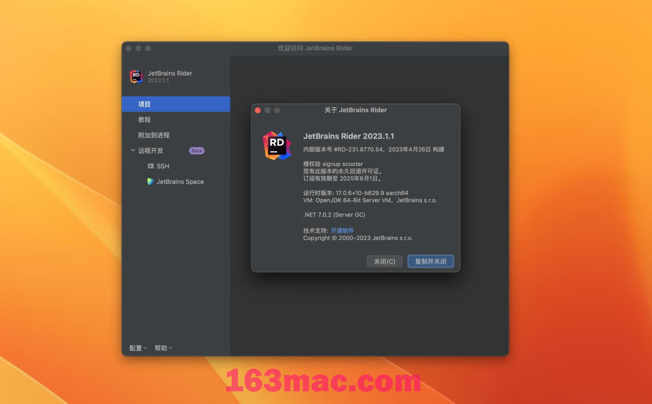Image resolution: width=652 pixels, height=404 pixels.
Task: Select the 项目 tab in sidebar
Action: coord(176,104)
